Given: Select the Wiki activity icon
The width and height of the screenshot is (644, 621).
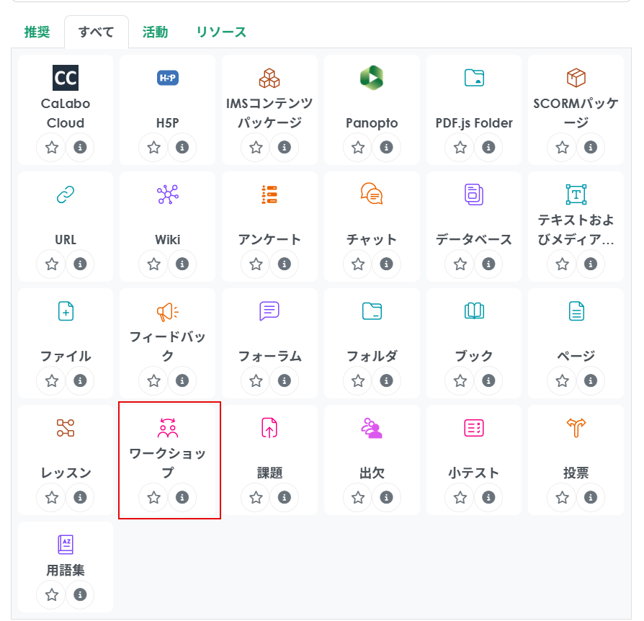Looking at the screenshot, I should click(x=168, y=195).
